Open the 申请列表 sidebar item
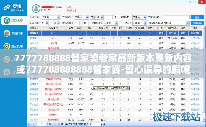This screenshot has width=206, height=127. [x=14, y=33]
